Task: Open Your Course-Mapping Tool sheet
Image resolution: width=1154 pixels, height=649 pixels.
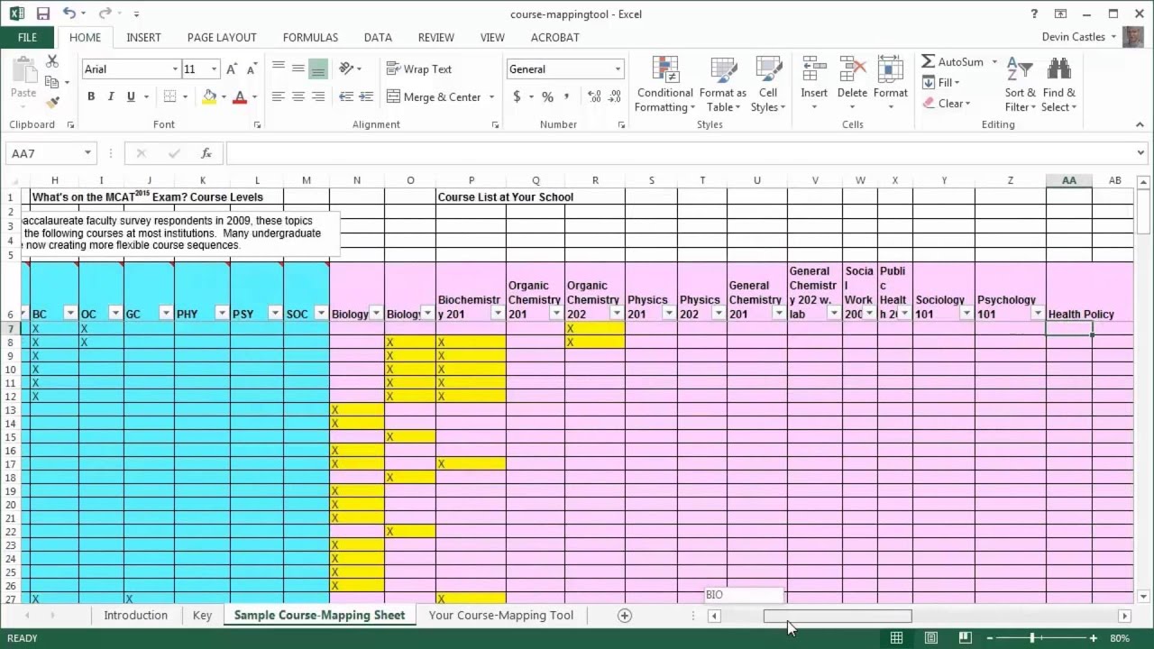Action: [501, 615]
